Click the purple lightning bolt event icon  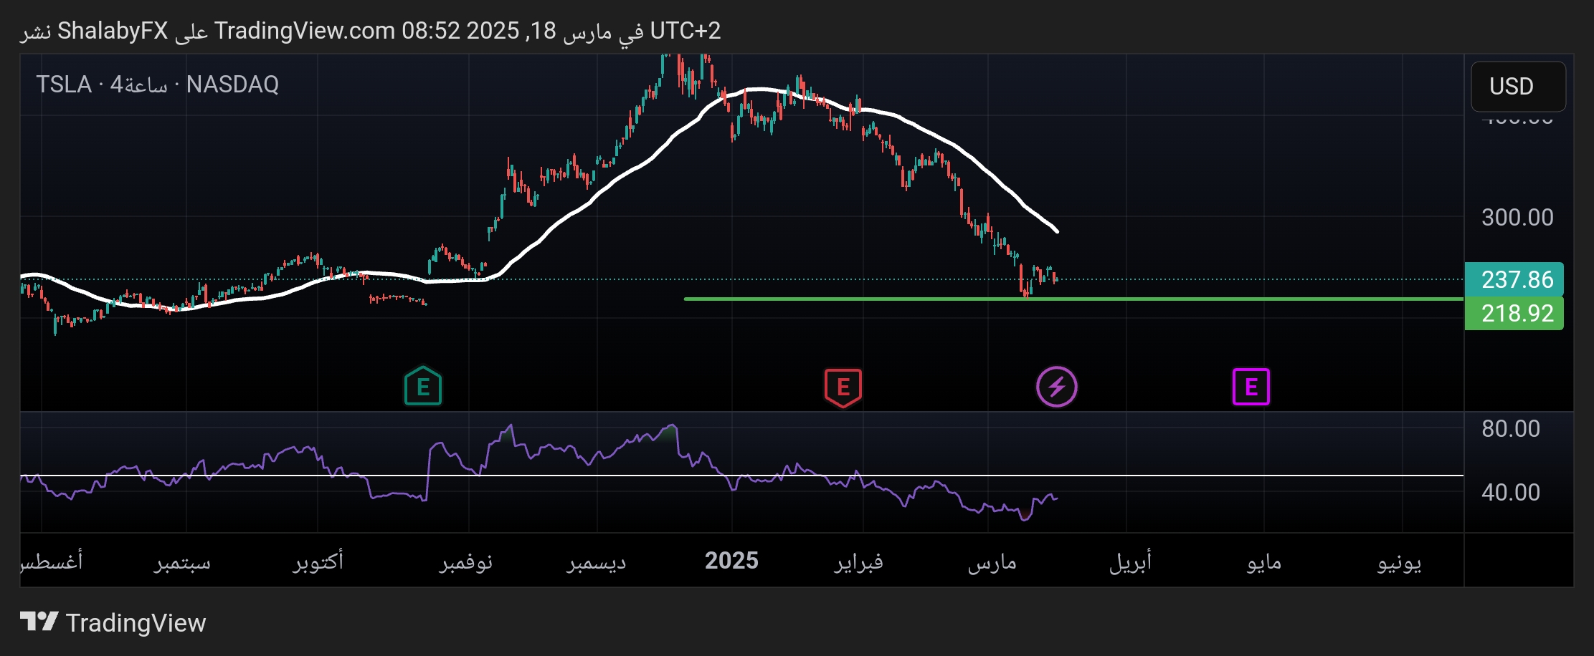tap(1056, 387)
